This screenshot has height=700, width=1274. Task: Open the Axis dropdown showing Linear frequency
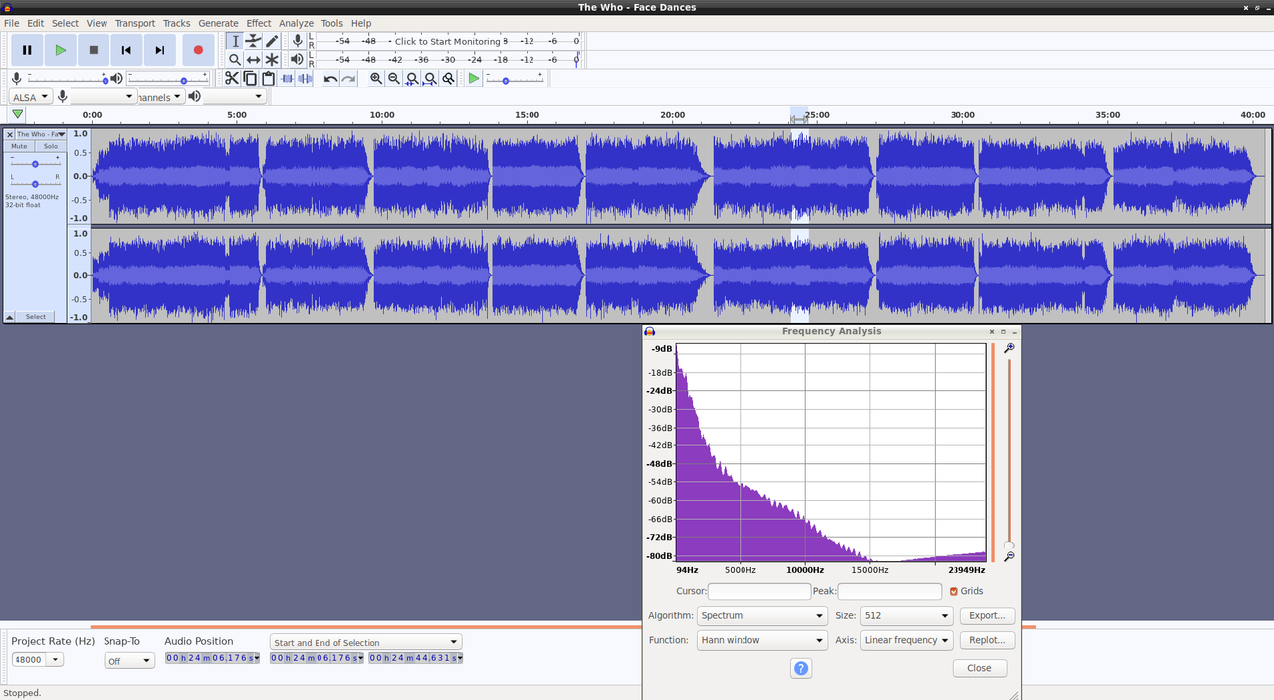[906, 640]
